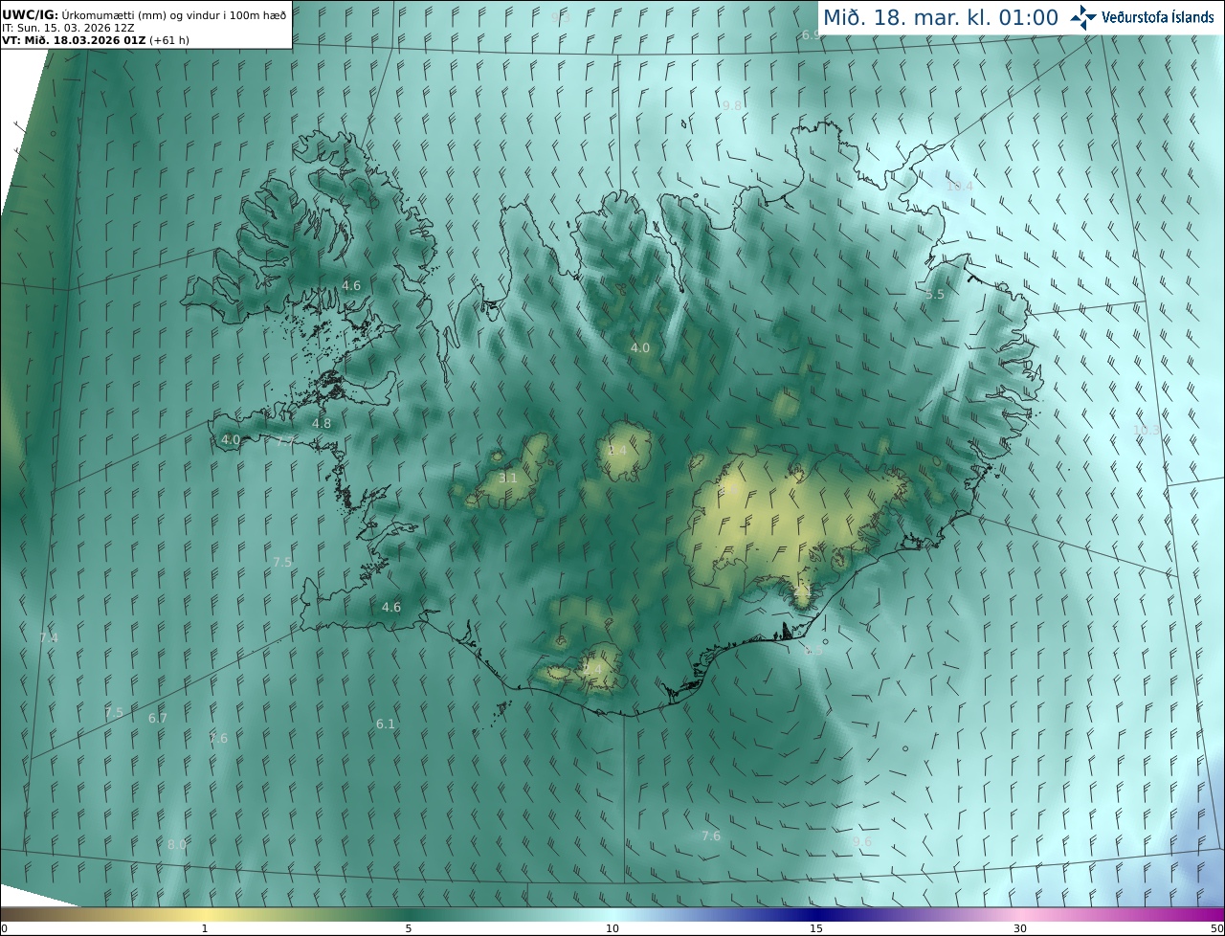Click the 8.0 value in southwest corner

tap(177, 844)
